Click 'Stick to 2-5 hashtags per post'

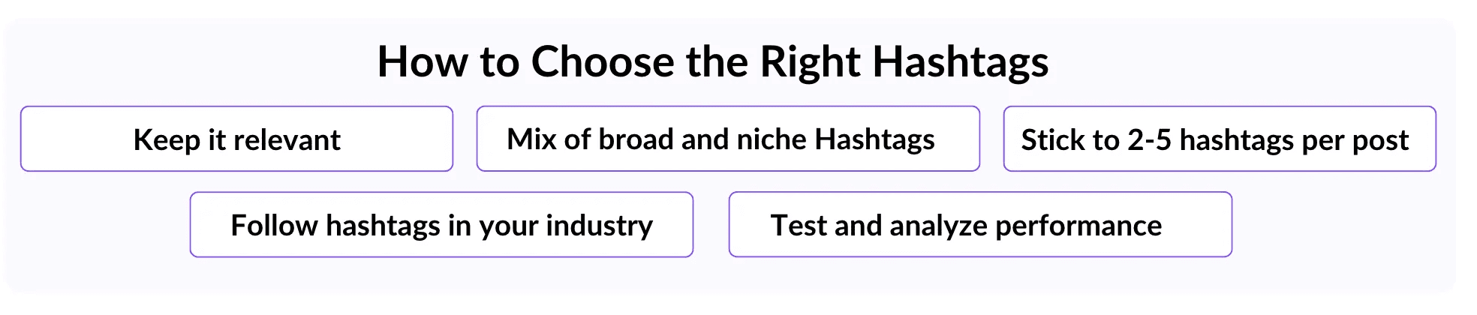[1220, 139]
